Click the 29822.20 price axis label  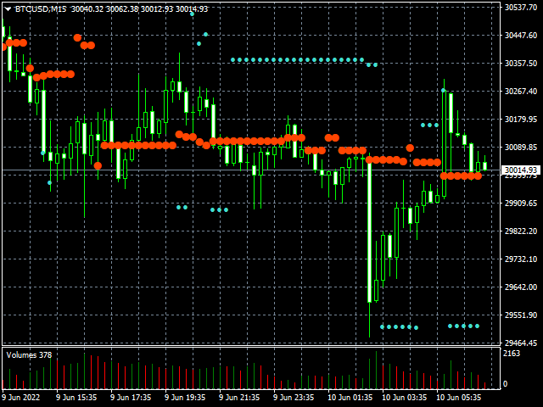(521, 231)
